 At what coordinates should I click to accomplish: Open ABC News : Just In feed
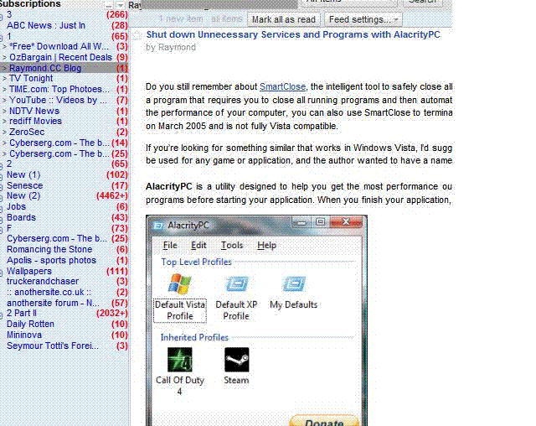coord(46,25)
